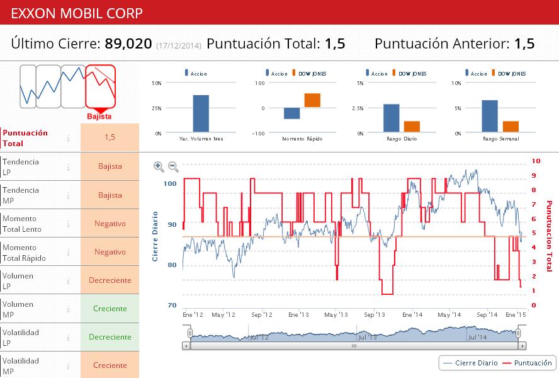The height and width of the screenshot is (378, 559).
Task: Zoom in on the price chart
Action: tap(159, 166)
